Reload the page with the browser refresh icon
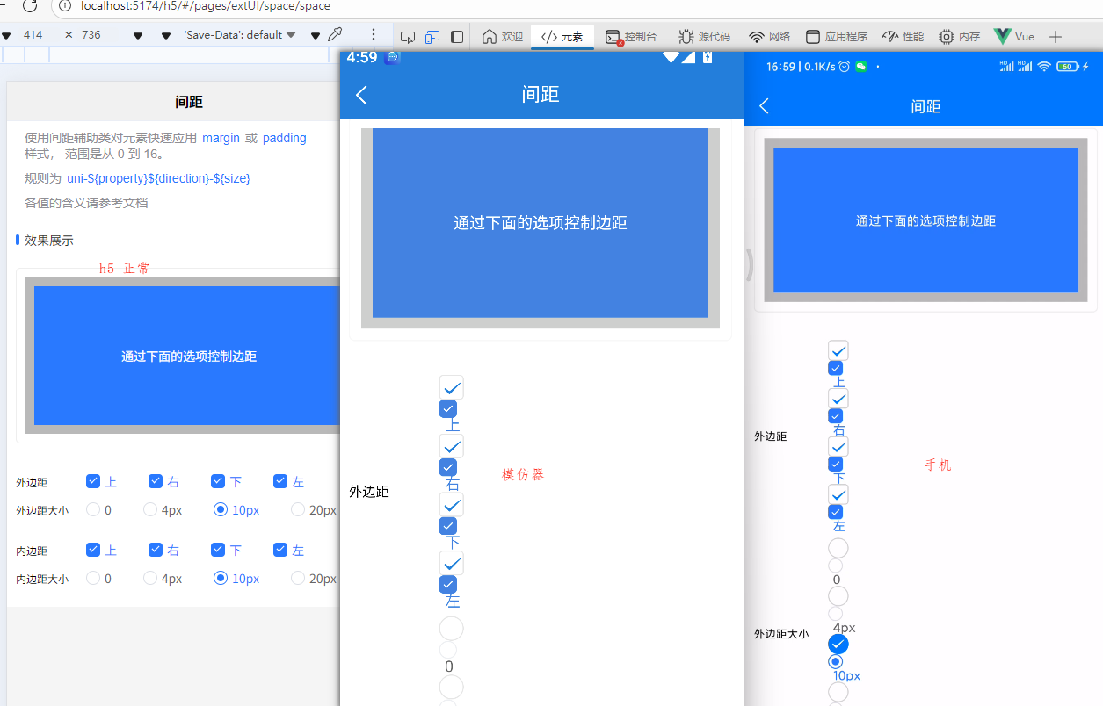1103x706 pixels. point(30,6)
